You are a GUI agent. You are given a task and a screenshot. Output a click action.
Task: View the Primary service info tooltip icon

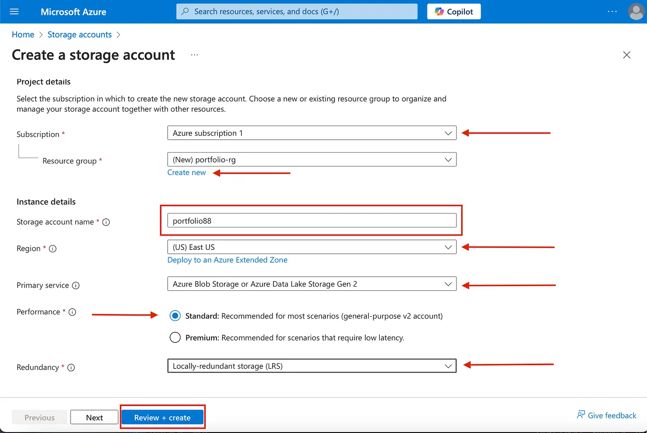coord(75,285)
